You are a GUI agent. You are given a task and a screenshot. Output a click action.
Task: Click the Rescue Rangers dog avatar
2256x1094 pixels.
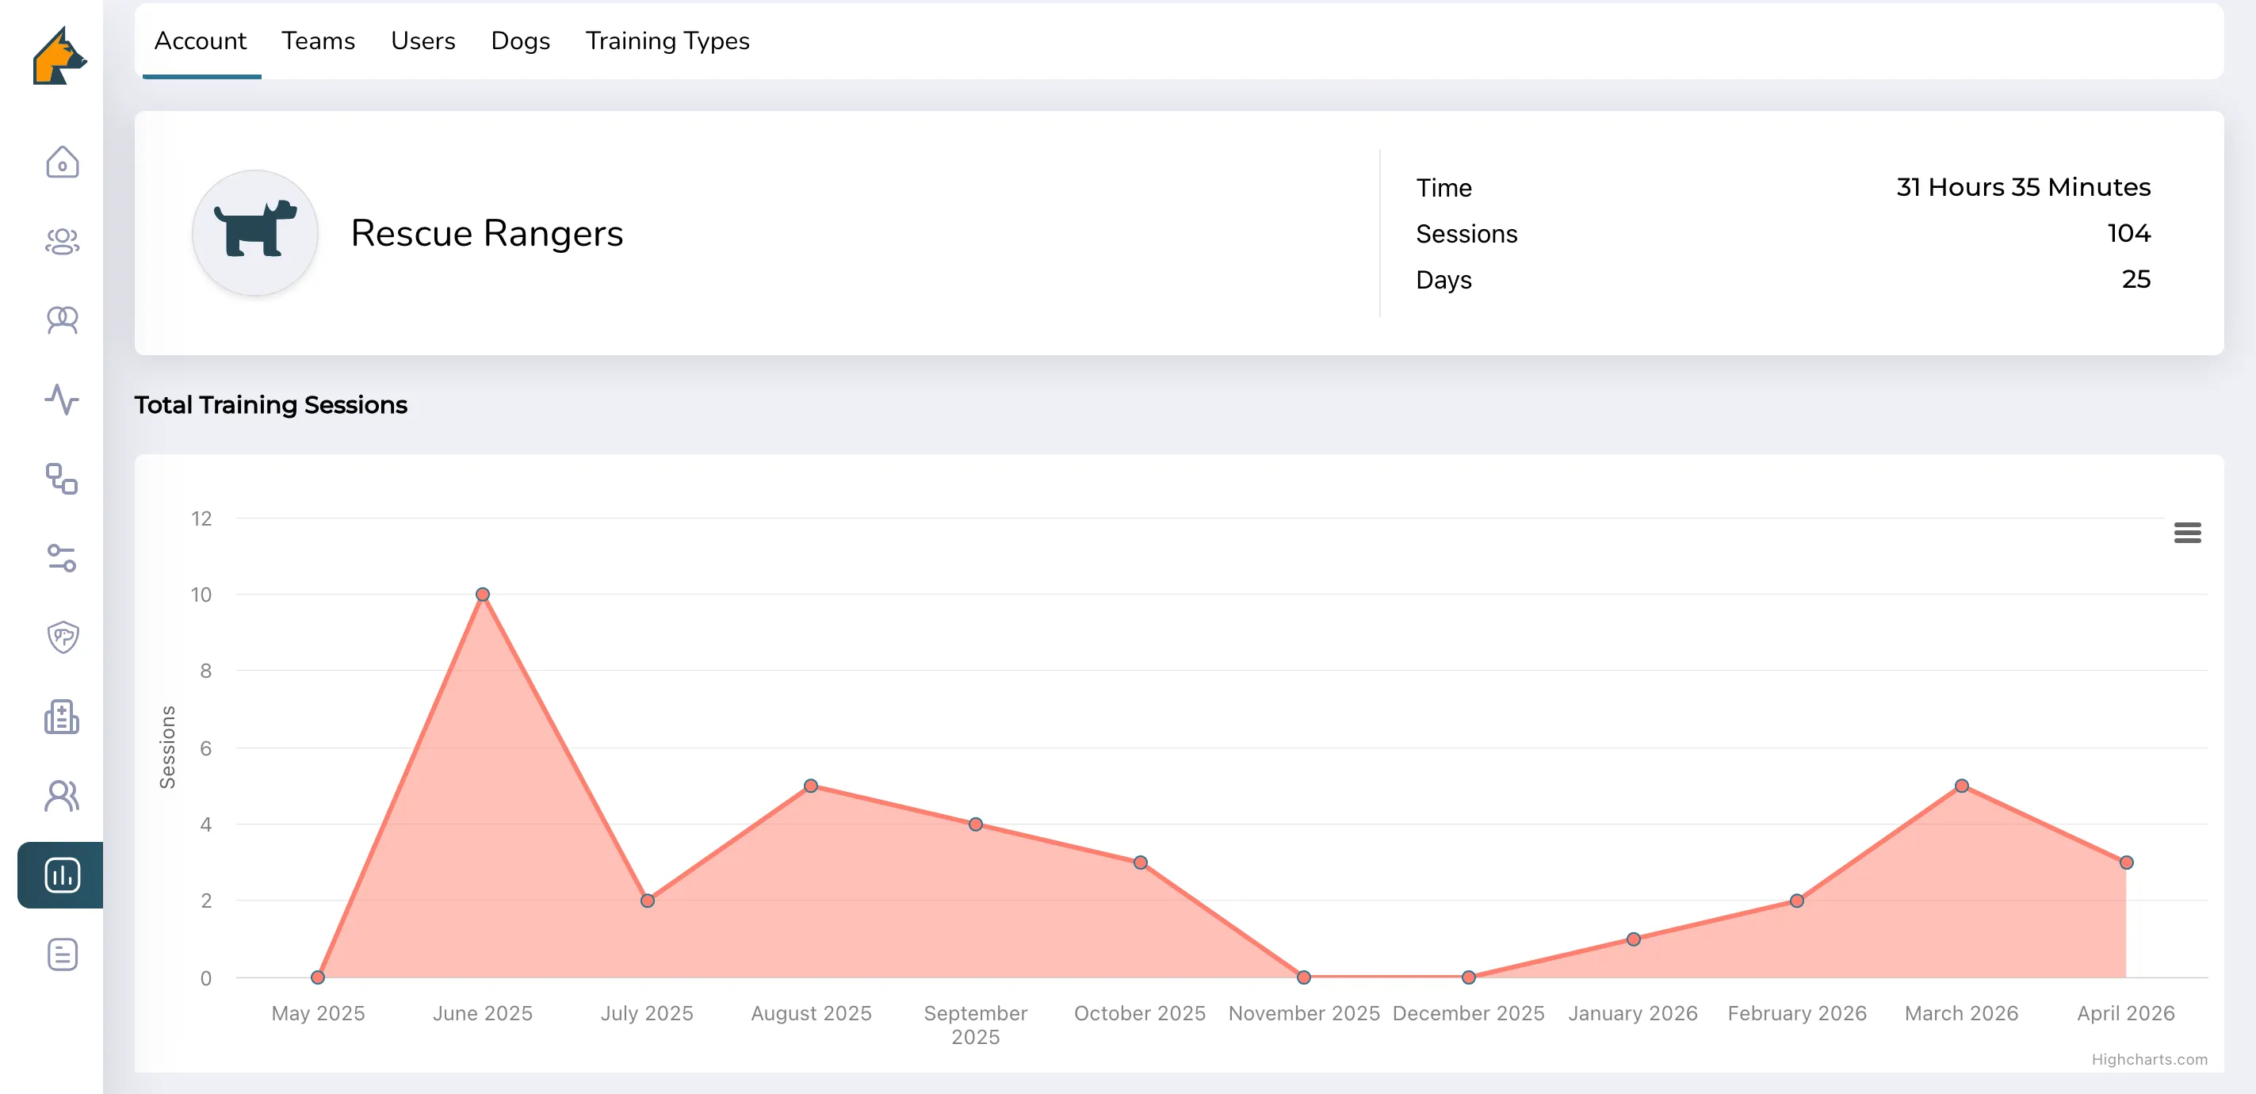255,233
